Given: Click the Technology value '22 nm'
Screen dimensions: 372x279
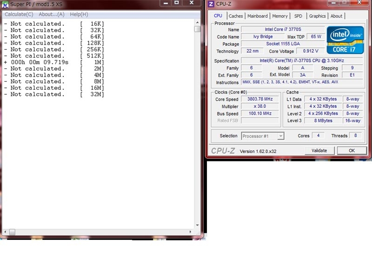Looking at the screenshot, I should click(x=252, y=51).
